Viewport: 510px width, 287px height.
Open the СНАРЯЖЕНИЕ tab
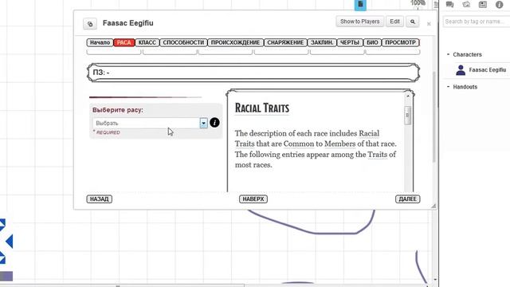[285, 42]
